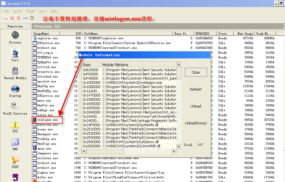Viewport: 285px width, 182px height.
Task: Open the Help menu
Action: 54,11
